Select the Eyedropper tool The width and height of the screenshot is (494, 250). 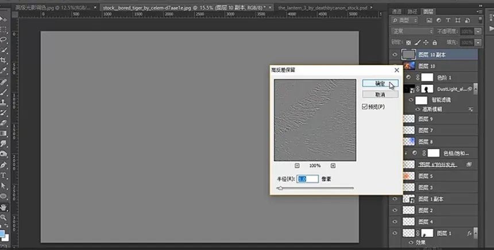coord(3,71)
